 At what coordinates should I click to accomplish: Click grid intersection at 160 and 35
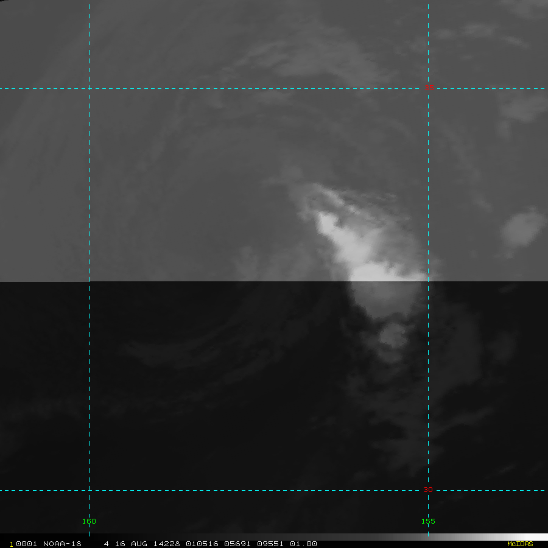click(89, 88)
